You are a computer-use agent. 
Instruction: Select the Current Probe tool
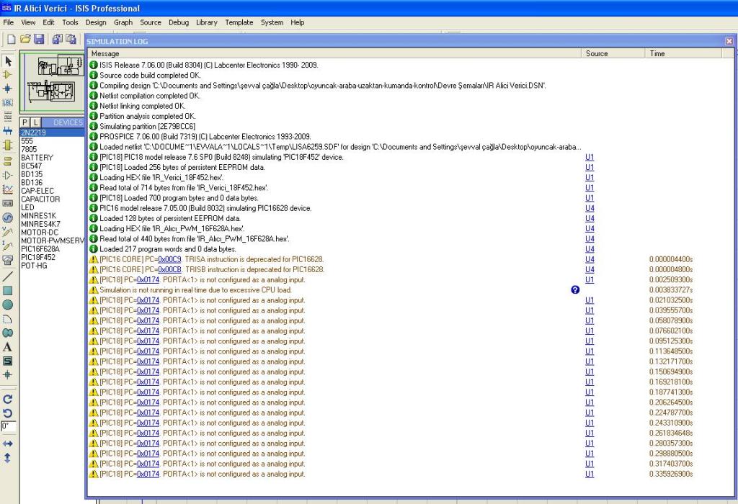7,246
